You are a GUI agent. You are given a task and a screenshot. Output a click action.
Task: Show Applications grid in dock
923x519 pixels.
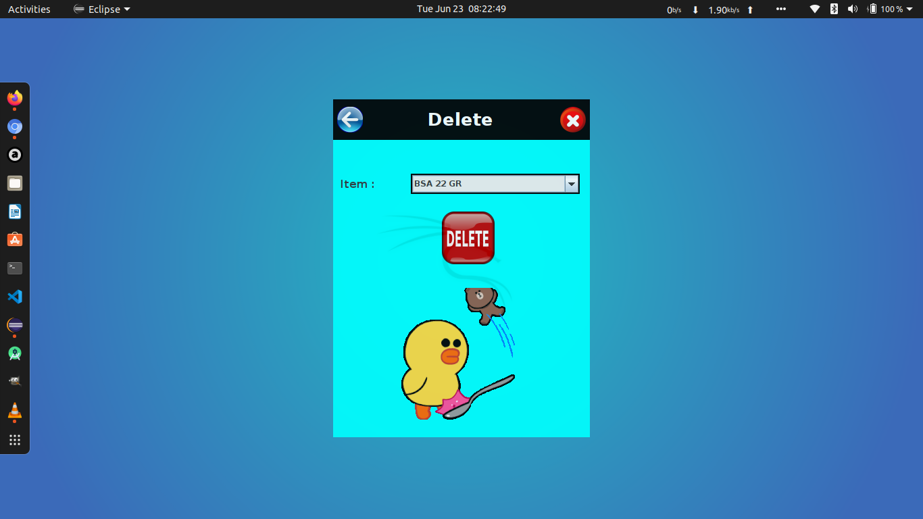(15, 440)
